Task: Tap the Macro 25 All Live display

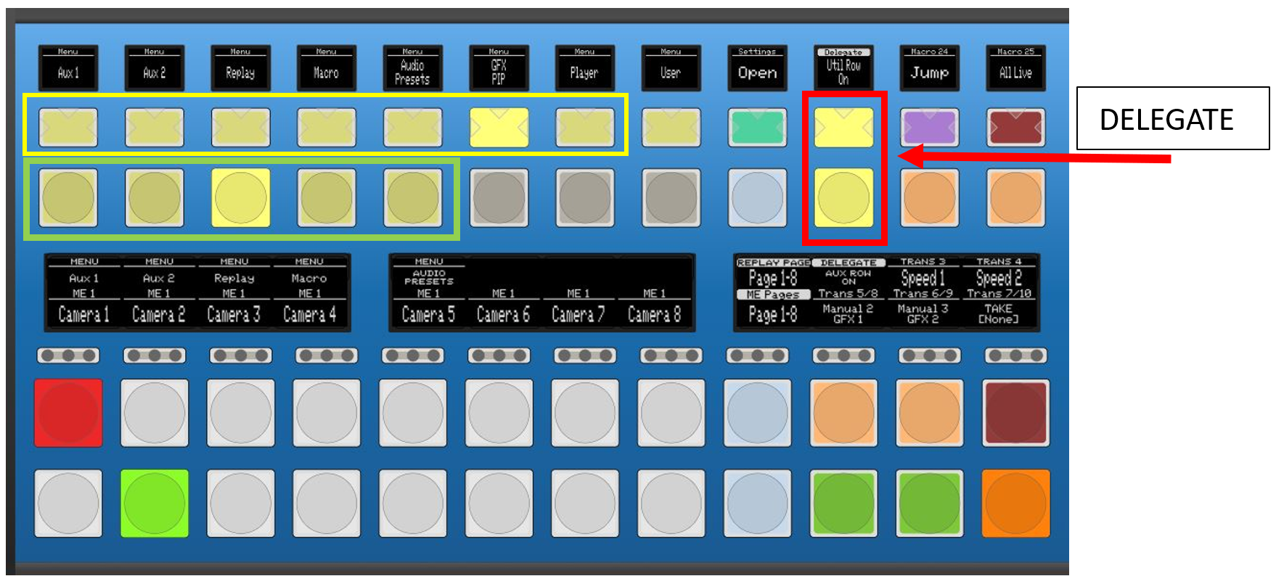Action: coord(1016,67)
